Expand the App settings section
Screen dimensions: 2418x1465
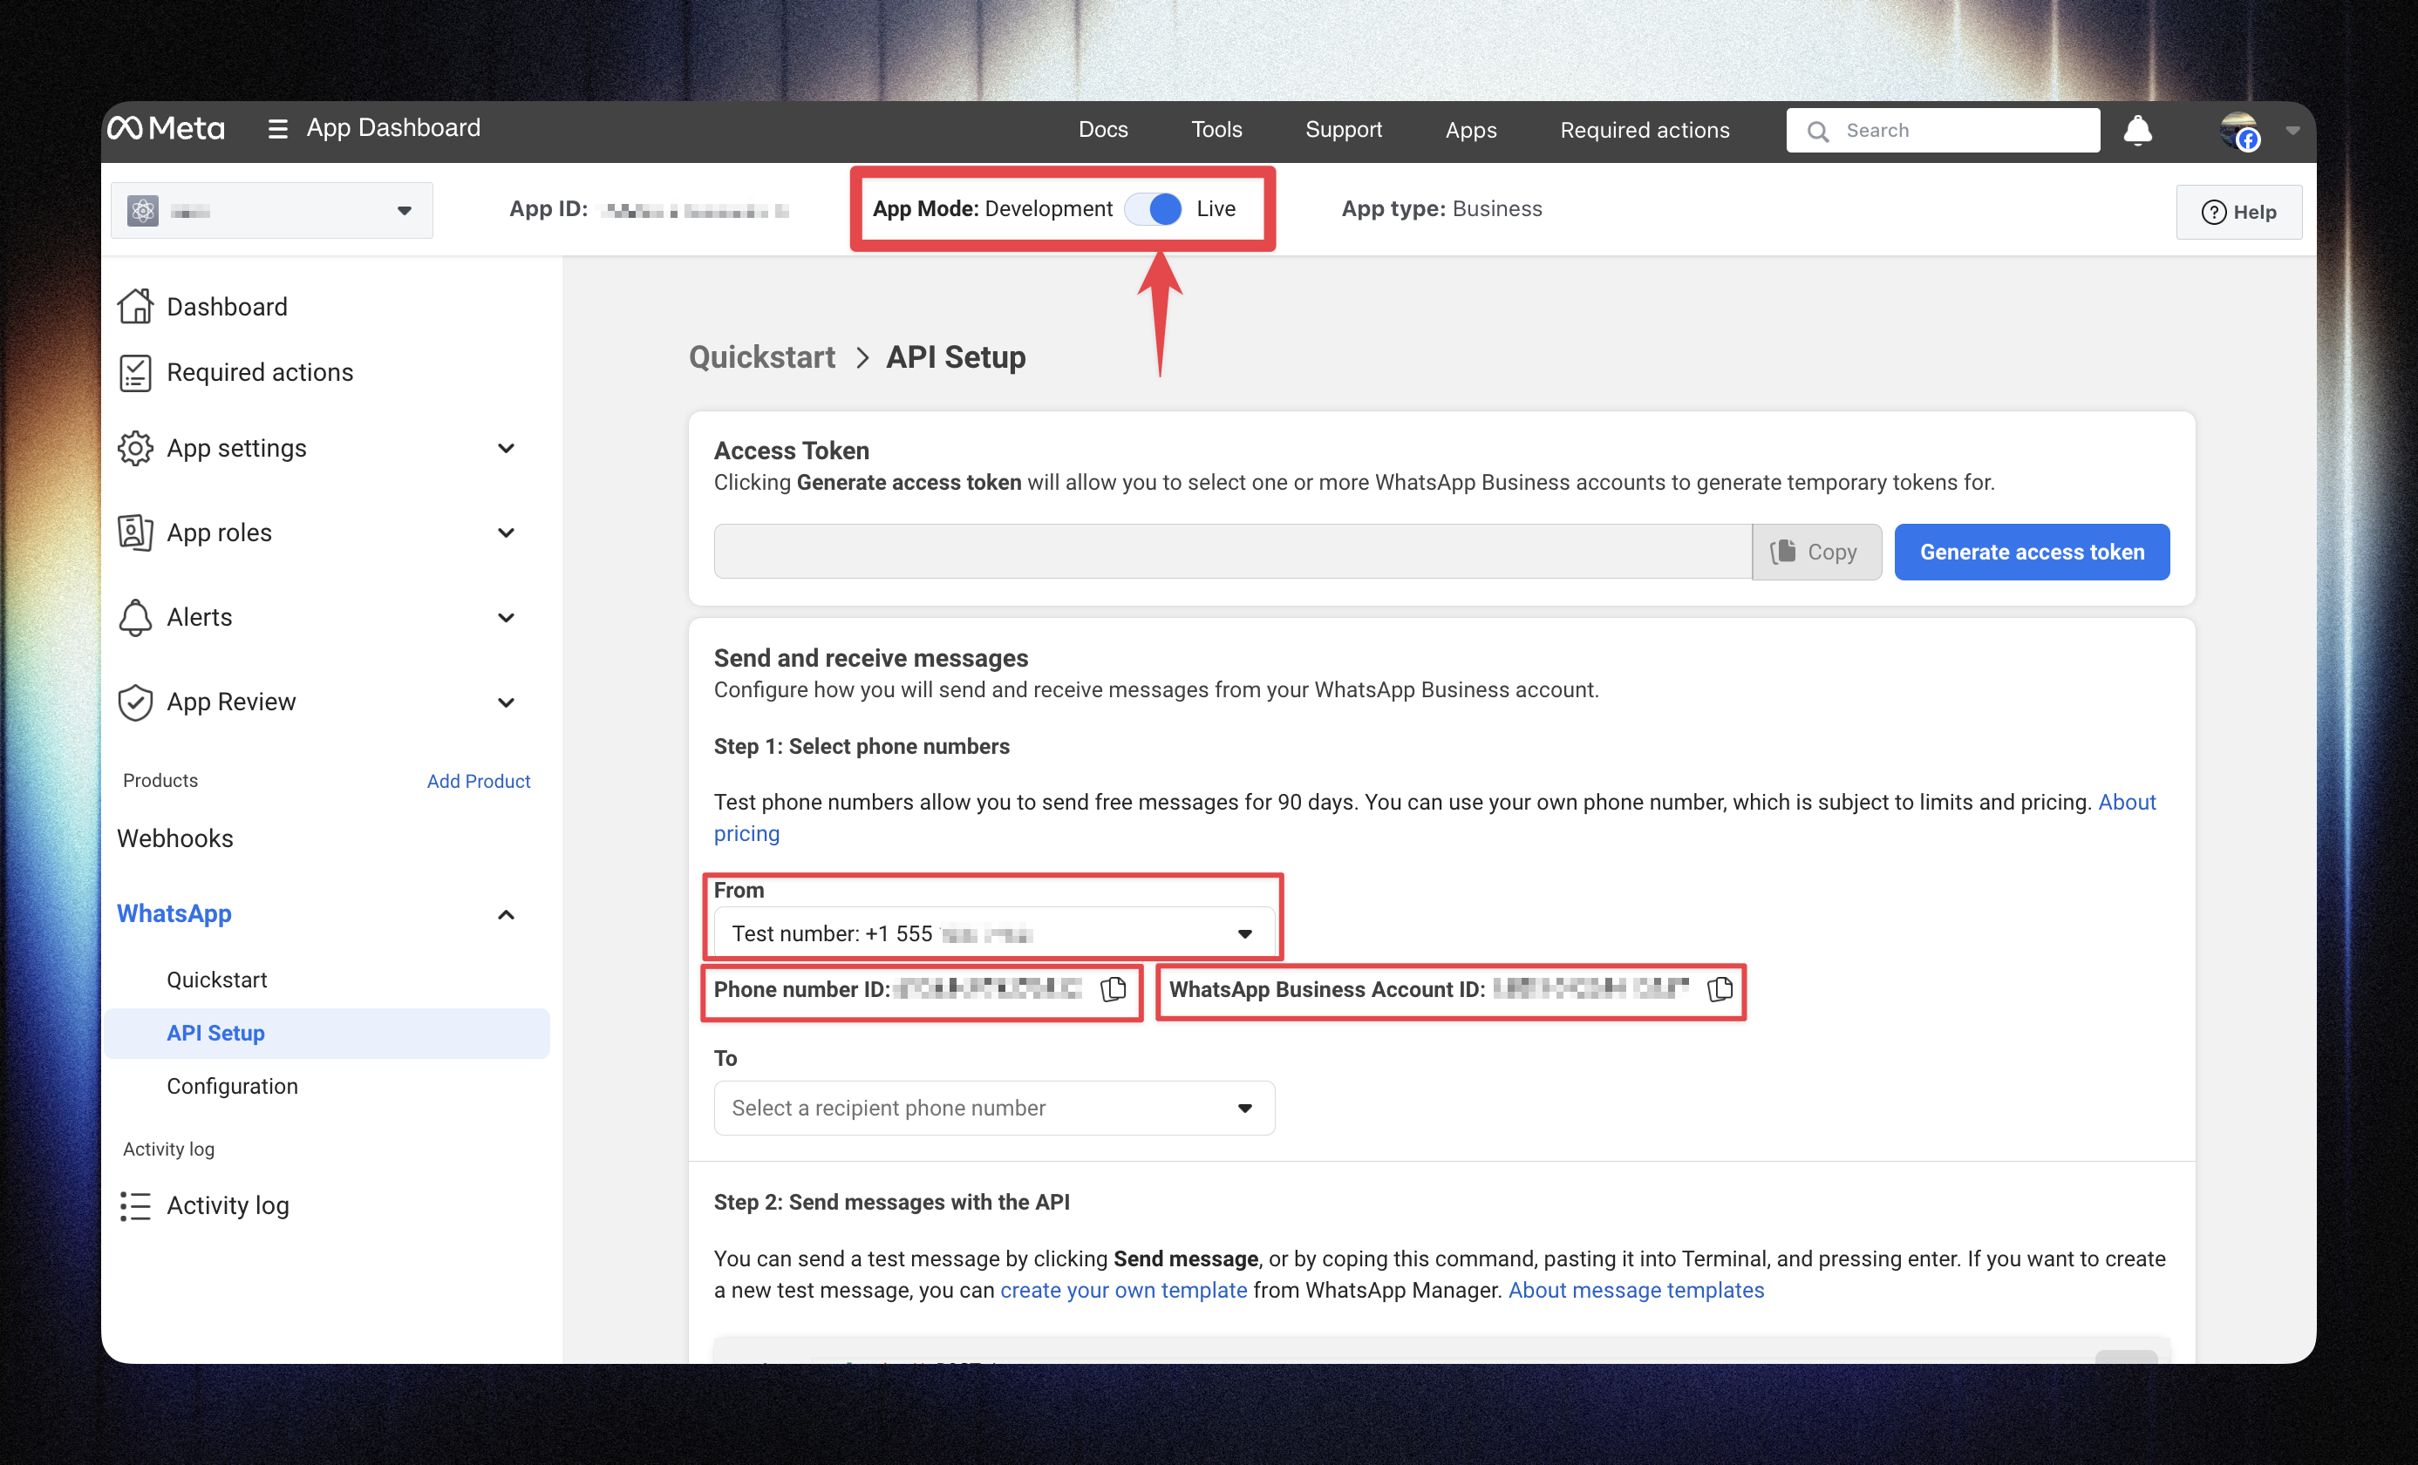(x=506, y=448)
